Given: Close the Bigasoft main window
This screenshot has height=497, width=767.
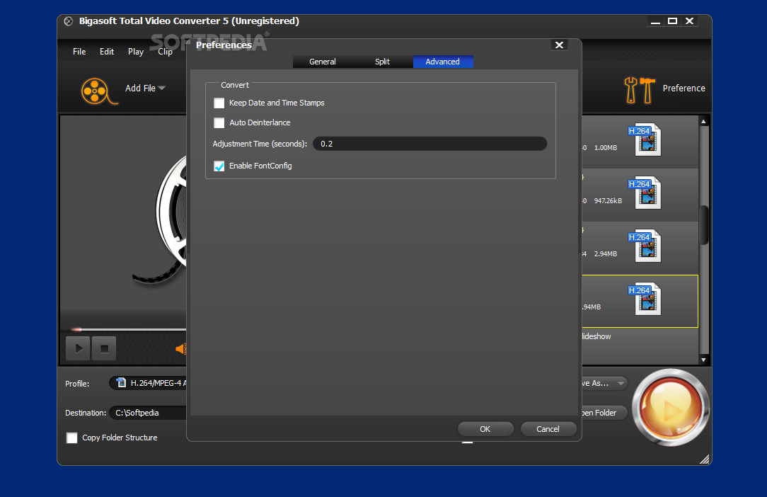Looking at the screenshot, I should coord(690,21).
